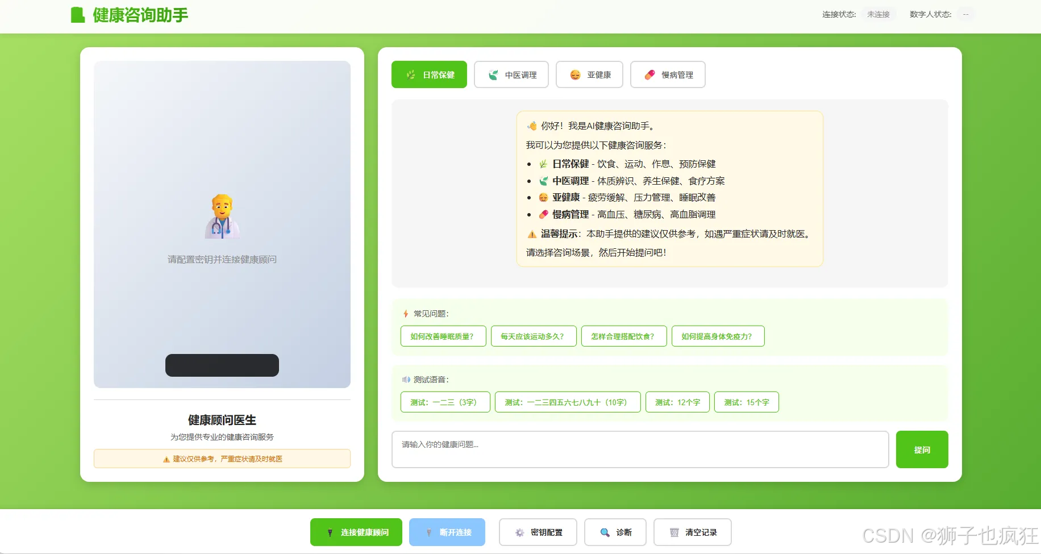Click the doctor avatar emoji
This screenshot has width=1041, height=554.
222,216
